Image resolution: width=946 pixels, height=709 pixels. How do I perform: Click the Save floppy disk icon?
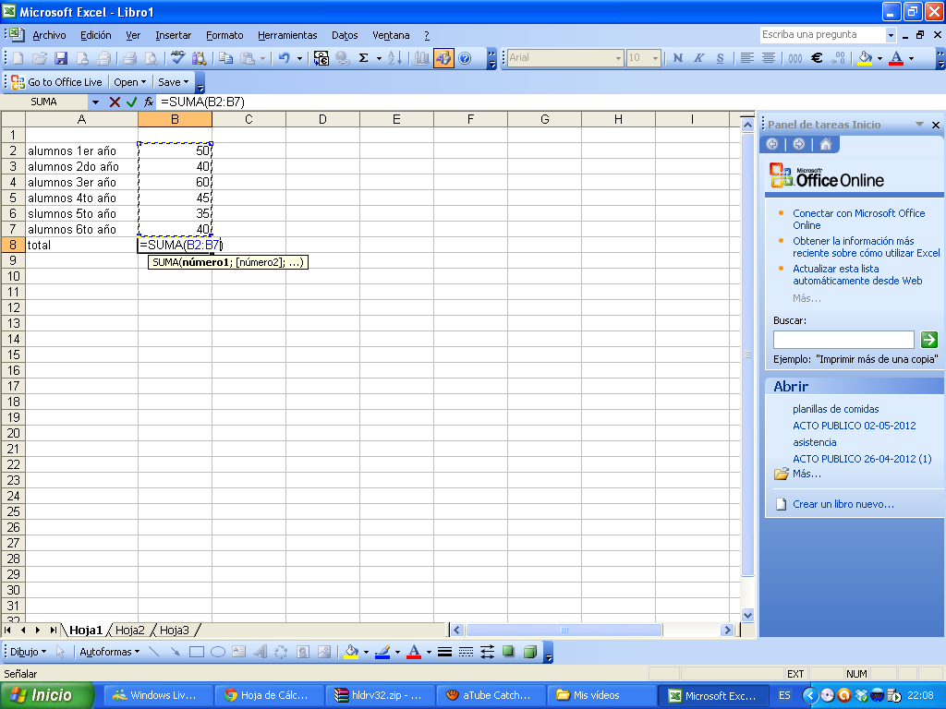pos(61,58)
